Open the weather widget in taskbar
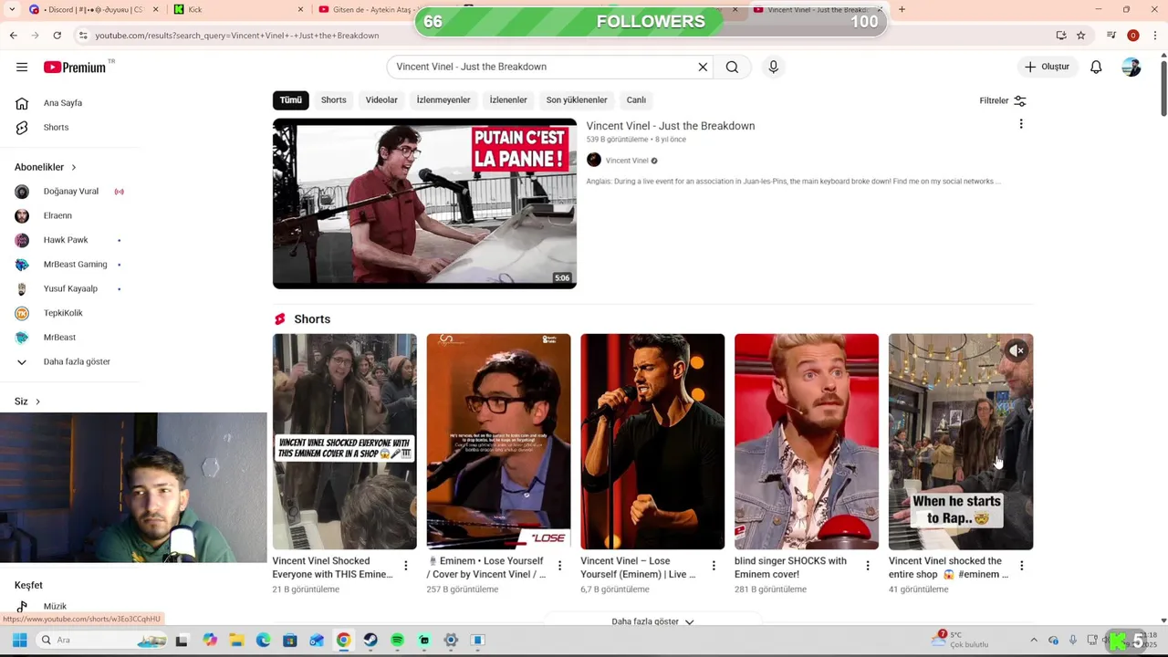This screenshot has width=1168, height=657. coord(962,640)
